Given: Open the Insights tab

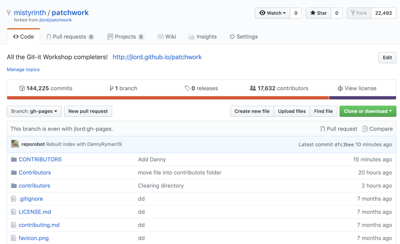Looking at the screenshot, I should coord(203,36).
